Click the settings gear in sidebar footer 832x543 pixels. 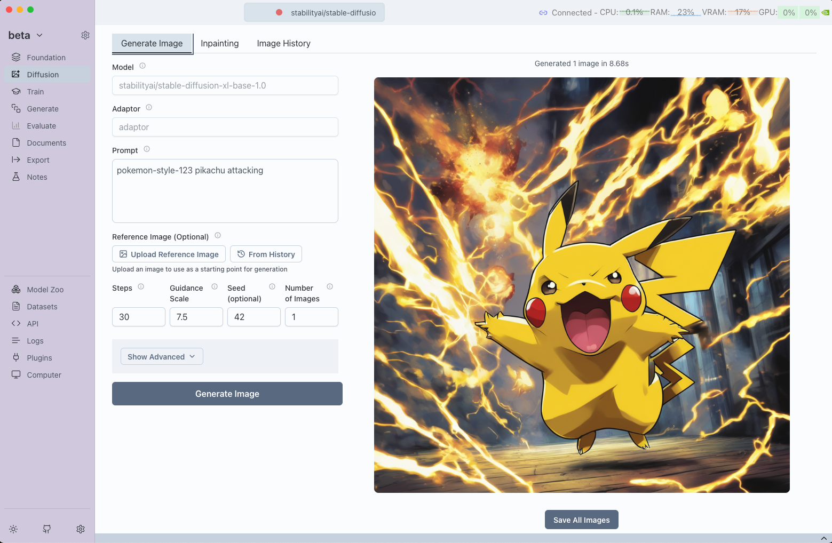(x=81, y=529)
